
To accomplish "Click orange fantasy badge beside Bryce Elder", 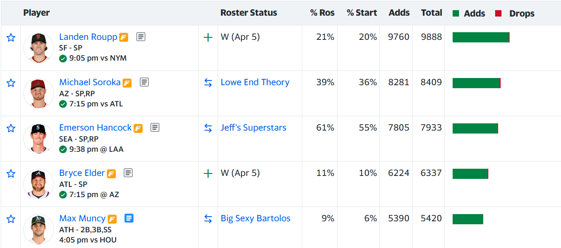I will coord(111,173).
